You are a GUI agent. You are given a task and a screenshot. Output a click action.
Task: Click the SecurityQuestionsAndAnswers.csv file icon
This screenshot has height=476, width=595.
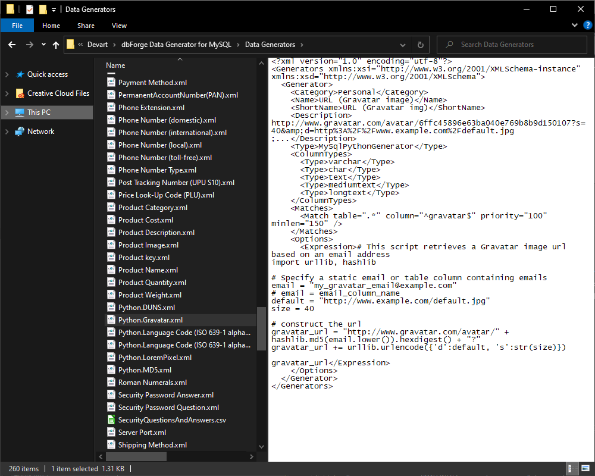click(111, 420)
